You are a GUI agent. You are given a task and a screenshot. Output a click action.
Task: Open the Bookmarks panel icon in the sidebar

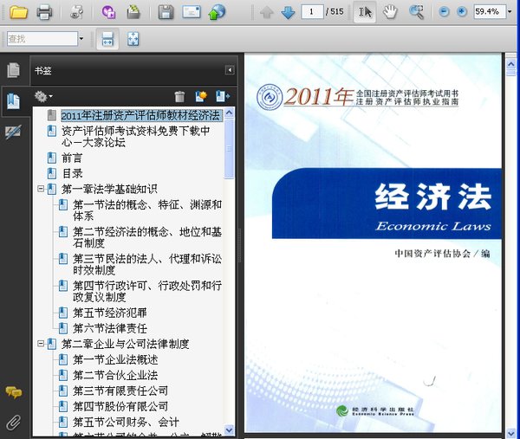(x=14, y=101)
